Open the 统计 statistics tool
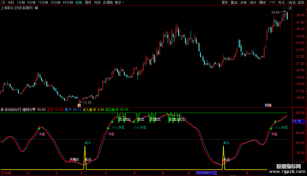This screenshot has height=176, width=307. point(253,2)
